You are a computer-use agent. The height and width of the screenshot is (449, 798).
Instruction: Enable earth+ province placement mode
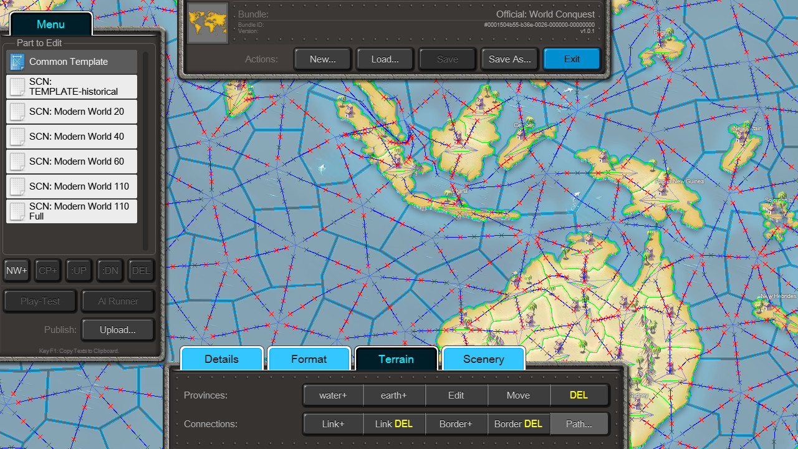click(393, 395)
